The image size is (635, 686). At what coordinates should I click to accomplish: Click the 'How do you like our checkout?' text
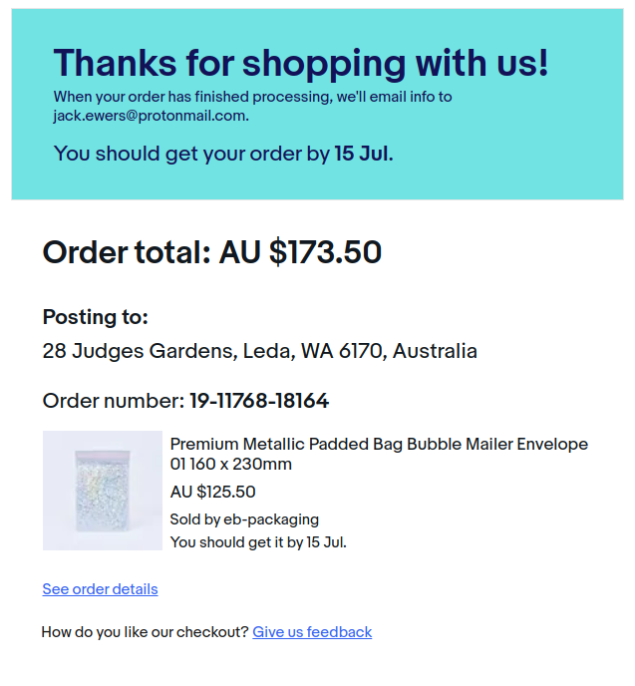[x=145, y=632]
